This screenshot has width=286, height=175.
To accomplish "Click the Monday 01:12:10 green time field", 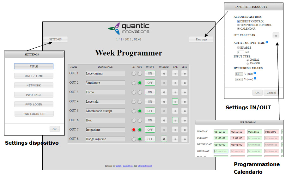I will pyautogui.click(x=221, y=131).
